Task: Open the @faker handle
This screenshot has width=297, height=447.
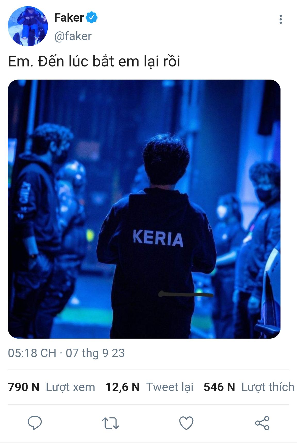Action: click(x=73, y=36)
